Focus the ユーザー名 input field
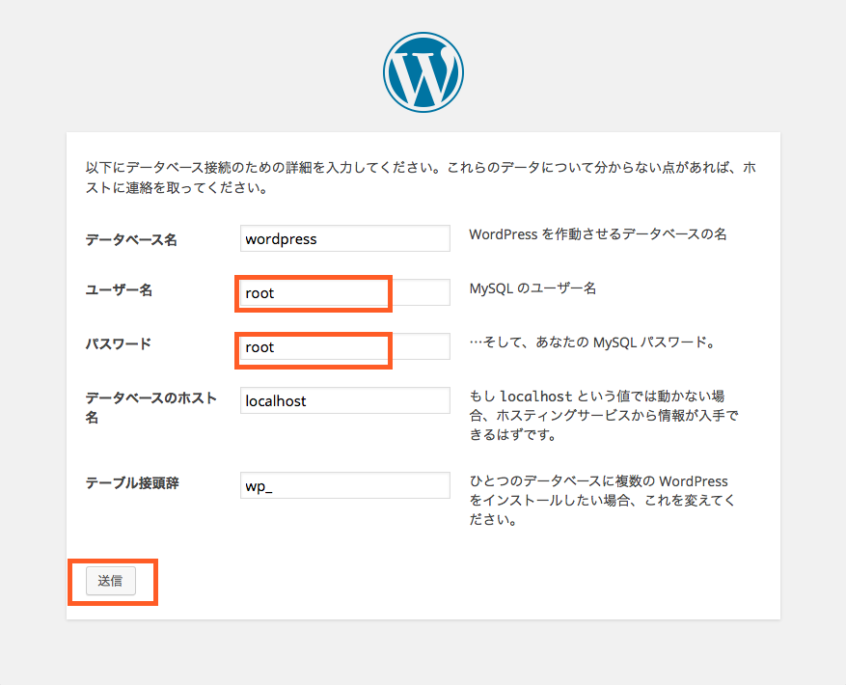The image size is (846, 685). coord(344,292)
